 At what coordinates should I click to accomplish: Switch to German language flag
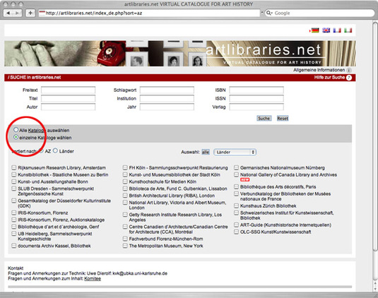(315, 30)
